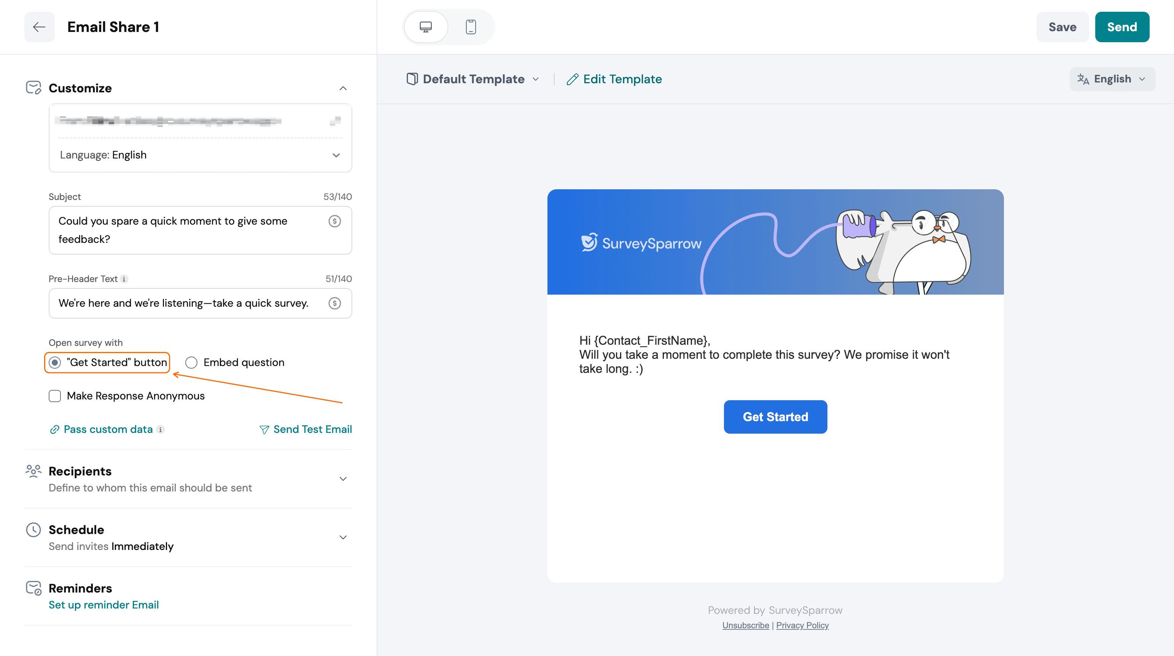1174x656 pixels.
Task: Click the email greeting body text
Action: click(x=764, y=355)
